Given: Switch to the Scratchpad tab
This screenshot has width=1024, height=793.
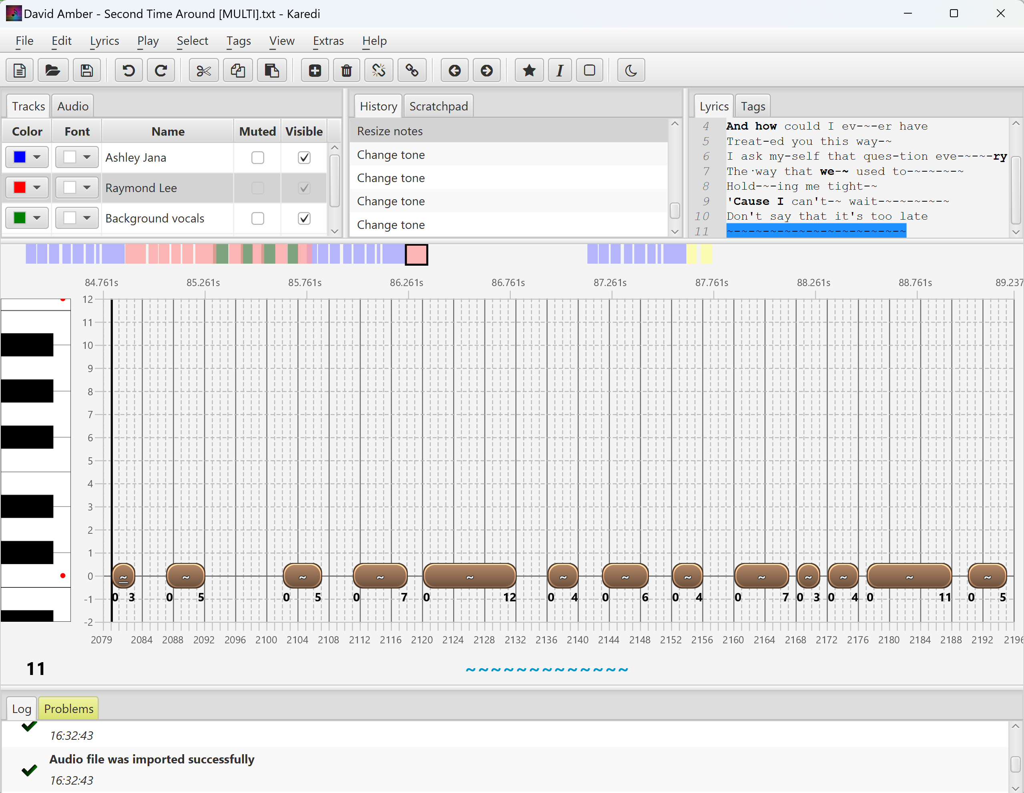Looking at the screenshot, I should 438,106.
